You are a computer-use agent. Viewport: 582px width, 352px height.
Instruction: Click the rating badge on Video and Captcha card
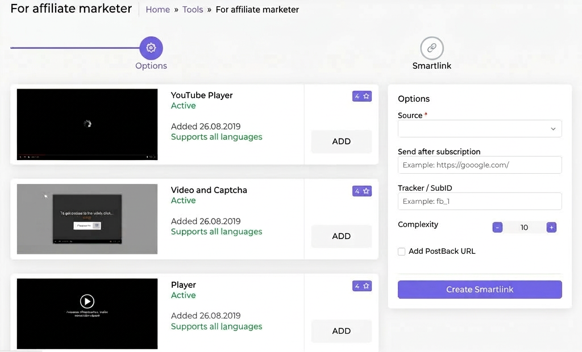pyautogui.click(x=362, y=191)
